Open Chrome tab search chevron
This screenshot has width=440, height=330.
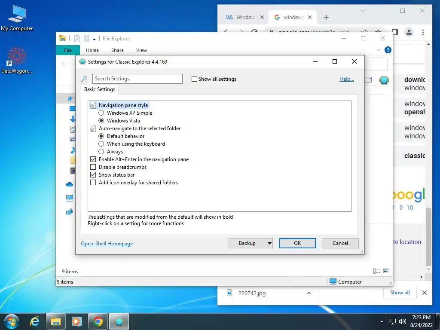pos(363,11)
